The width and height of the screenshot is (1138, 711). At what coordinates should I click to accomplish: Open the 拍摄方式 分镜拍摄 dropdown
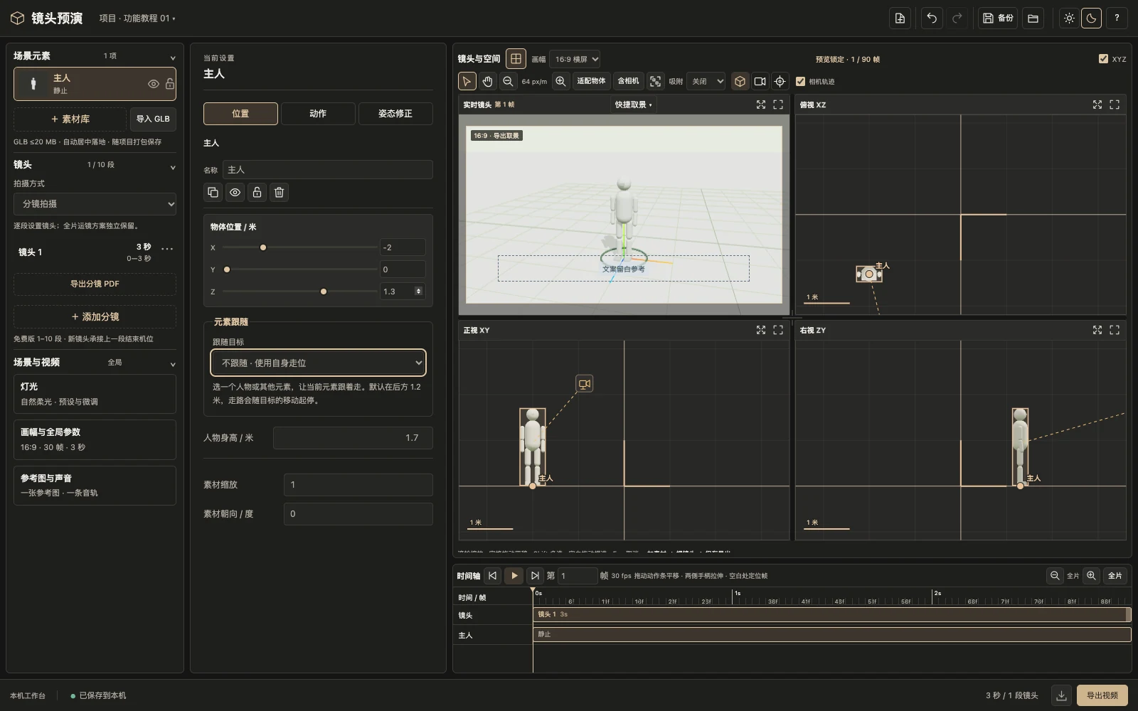tap(95, 203)
